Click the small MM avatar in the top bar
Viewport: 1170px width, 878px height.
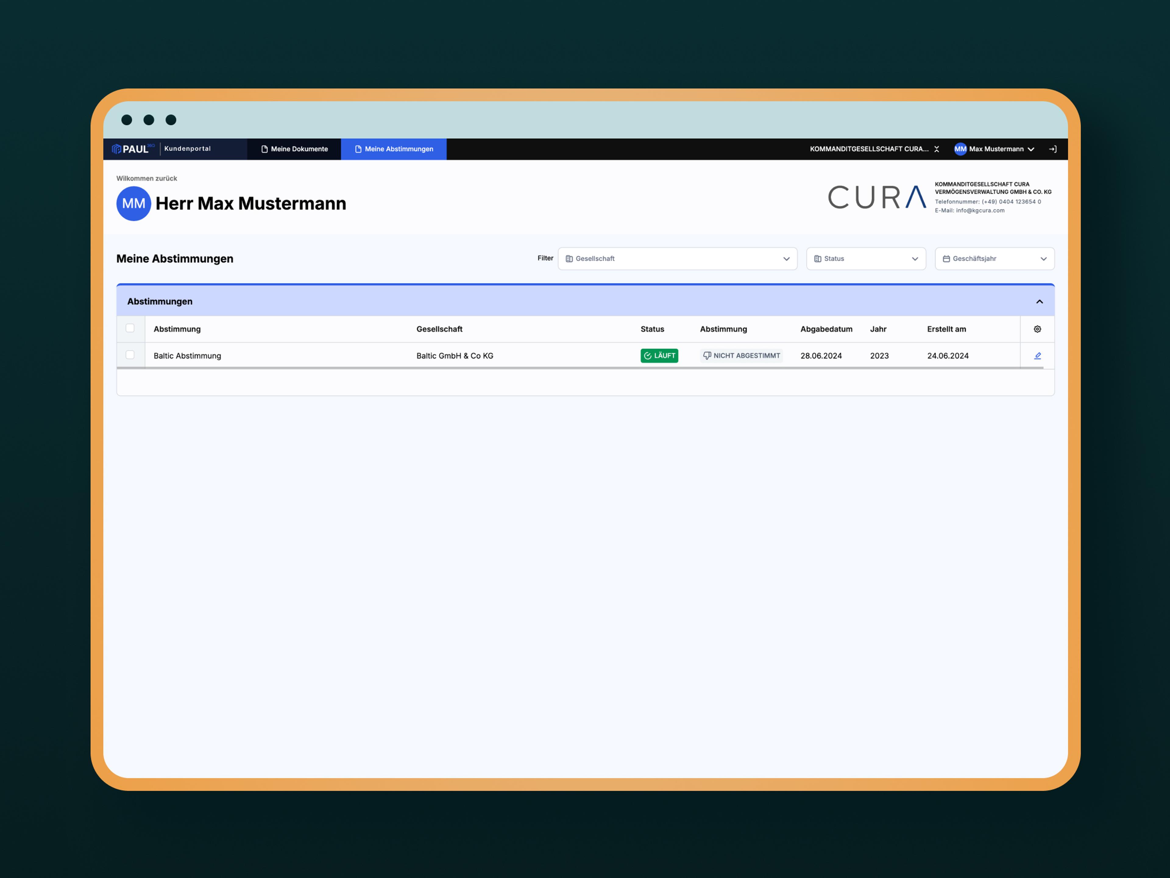960,149
